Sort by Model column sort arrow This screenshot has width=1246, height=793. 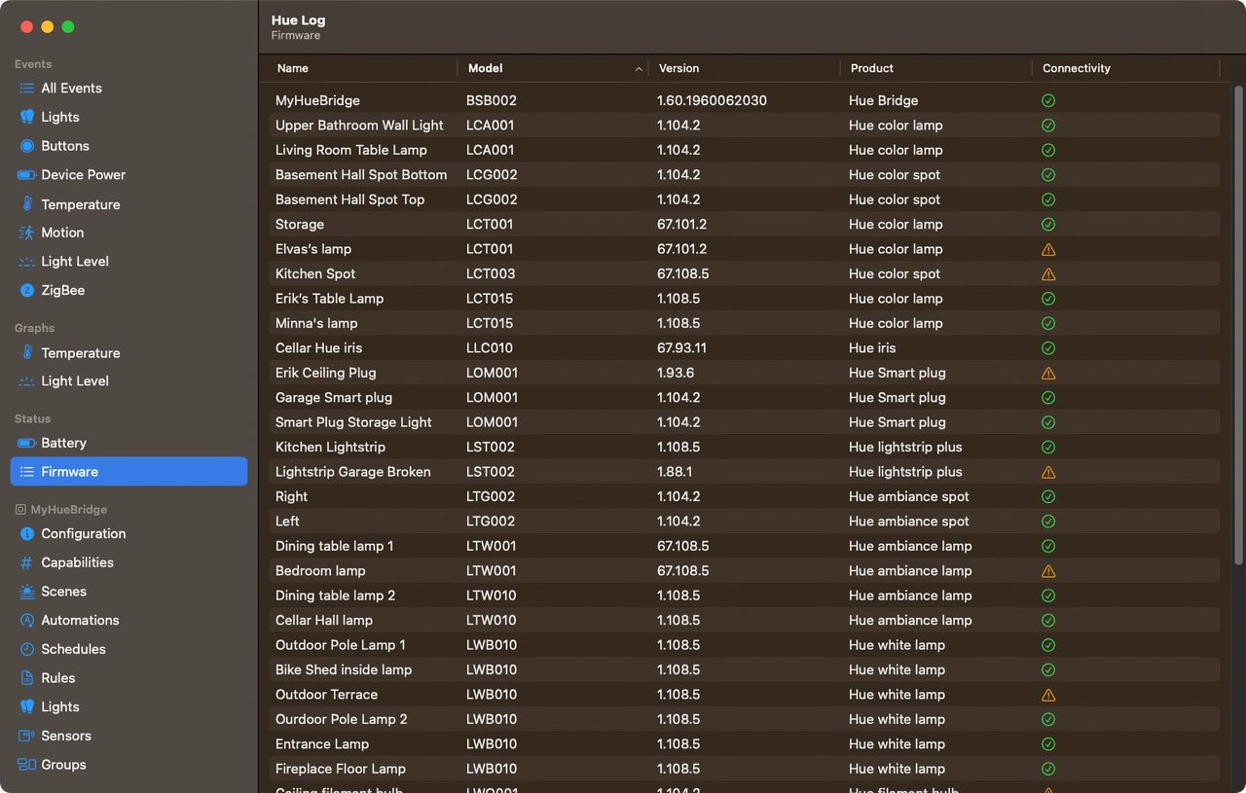pyautogui.click(x=639, y=69)
